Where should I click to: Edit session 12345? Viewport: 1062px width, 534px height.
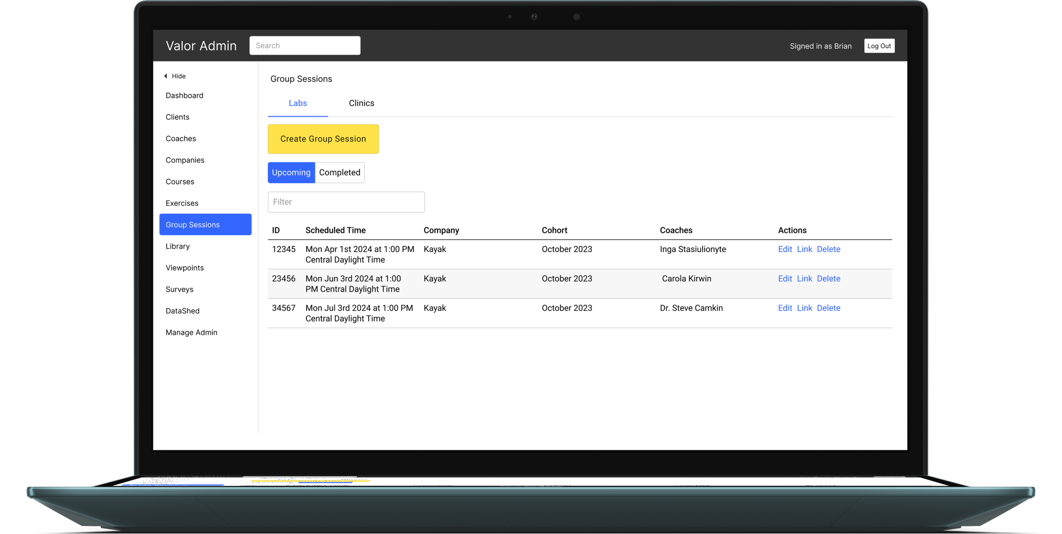tap(785, 249)
